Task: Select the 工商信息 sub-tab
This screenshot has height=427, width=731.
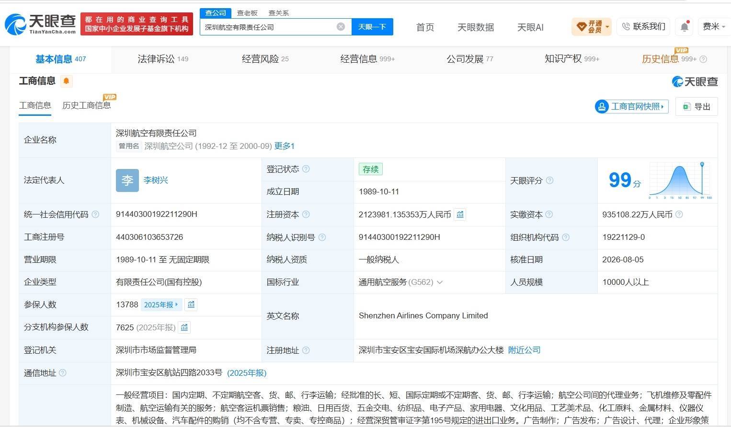Action: pos(35,105)
